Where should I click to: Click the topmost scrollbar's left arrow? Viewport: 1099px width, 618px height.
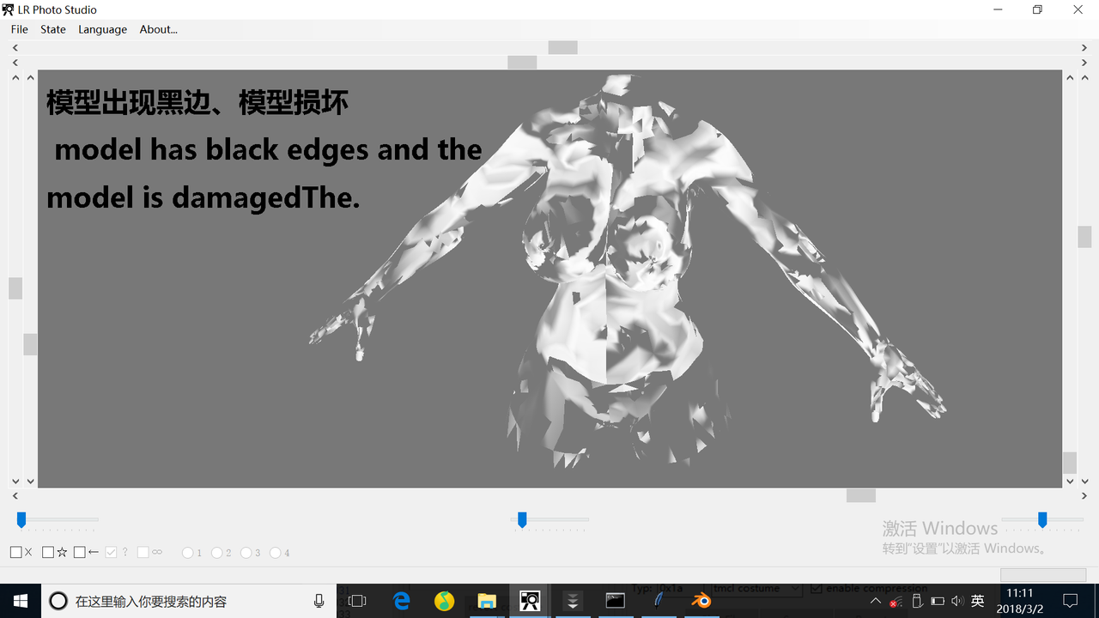pos(15,47)
